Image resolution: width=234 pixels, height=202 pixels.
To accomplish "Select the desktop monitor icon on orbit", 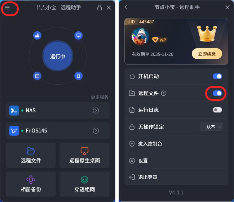I will pos(79,36).
